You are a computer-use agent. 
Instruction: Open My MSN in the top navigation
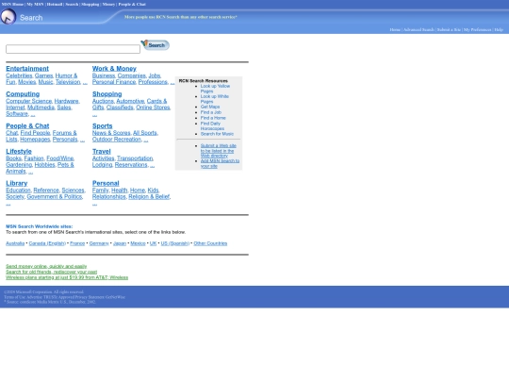click(x=35, y=4)
